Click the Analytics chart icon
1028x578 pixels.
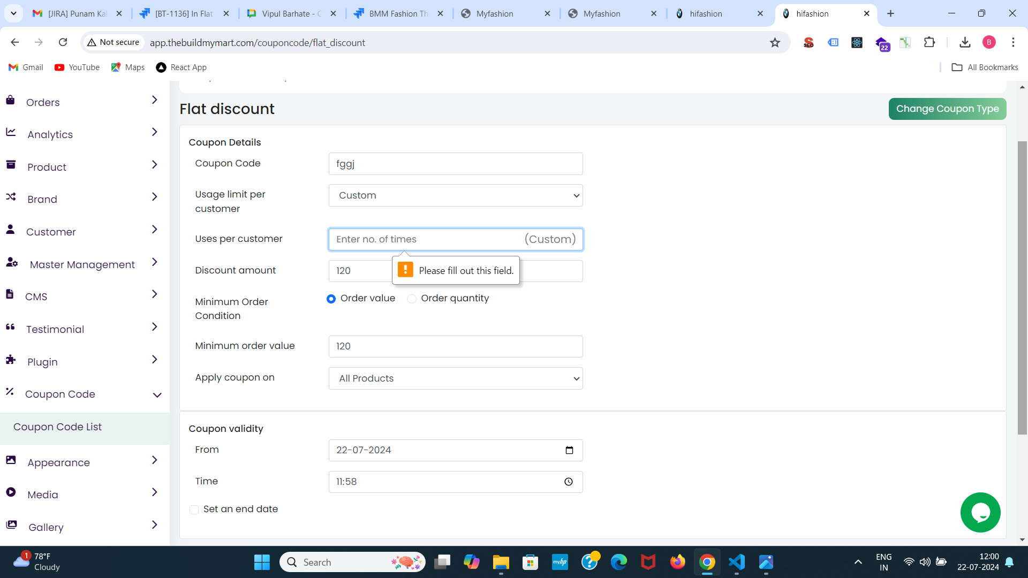[x=11, y=132]
